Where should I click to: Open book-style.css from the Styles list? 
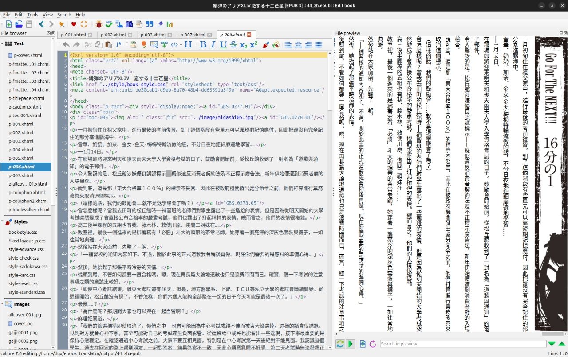(23, 232)
